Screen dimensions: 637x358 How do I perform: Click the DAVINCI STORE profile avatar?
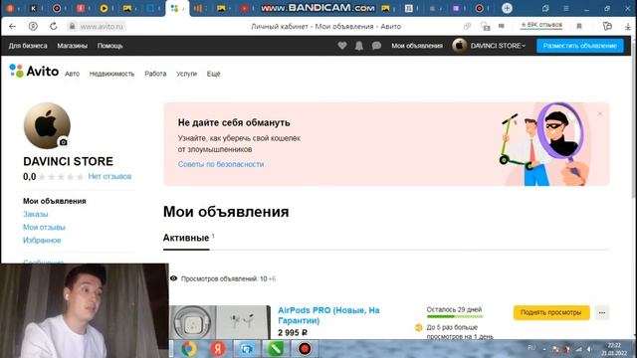pyautogui.click(x=47, y=126)
